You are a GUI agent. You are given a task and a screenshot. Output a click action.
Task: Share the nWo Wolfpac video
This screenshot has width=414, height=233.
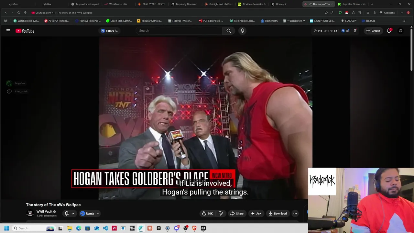[237, 214]
